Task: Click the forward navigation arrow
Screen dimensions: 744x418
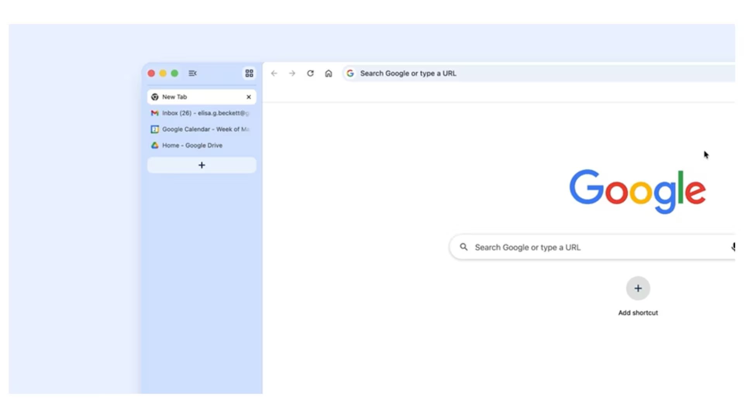Action: (292, 73)
